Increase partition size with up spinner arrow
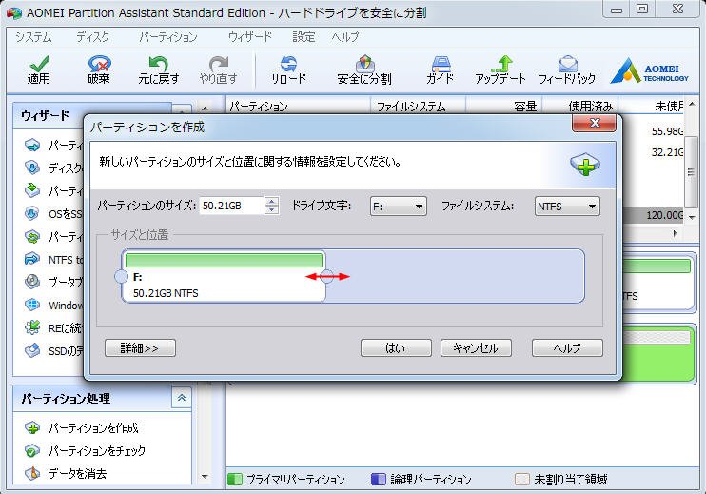The width and height of the screenshot is (706, 494). pyautogui.click(x=271, y=201)
